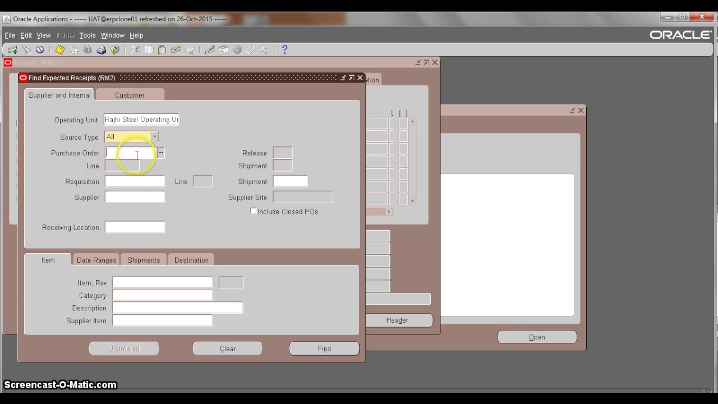
Task: Open Purchase Order list of values button
Action: click(160, 153)
